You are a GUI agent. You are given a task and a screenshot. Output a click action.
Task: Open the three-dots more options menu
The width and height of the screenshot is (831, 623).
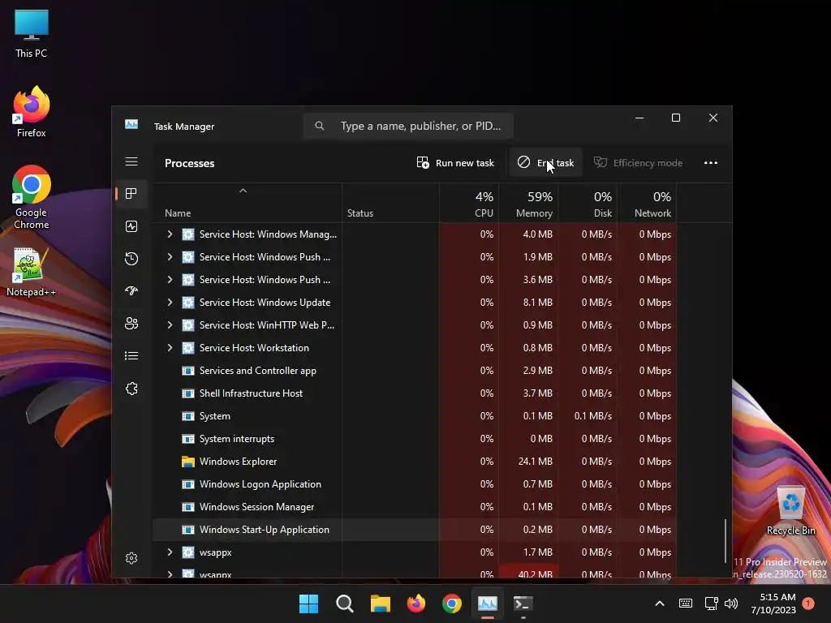coord(711,162)
